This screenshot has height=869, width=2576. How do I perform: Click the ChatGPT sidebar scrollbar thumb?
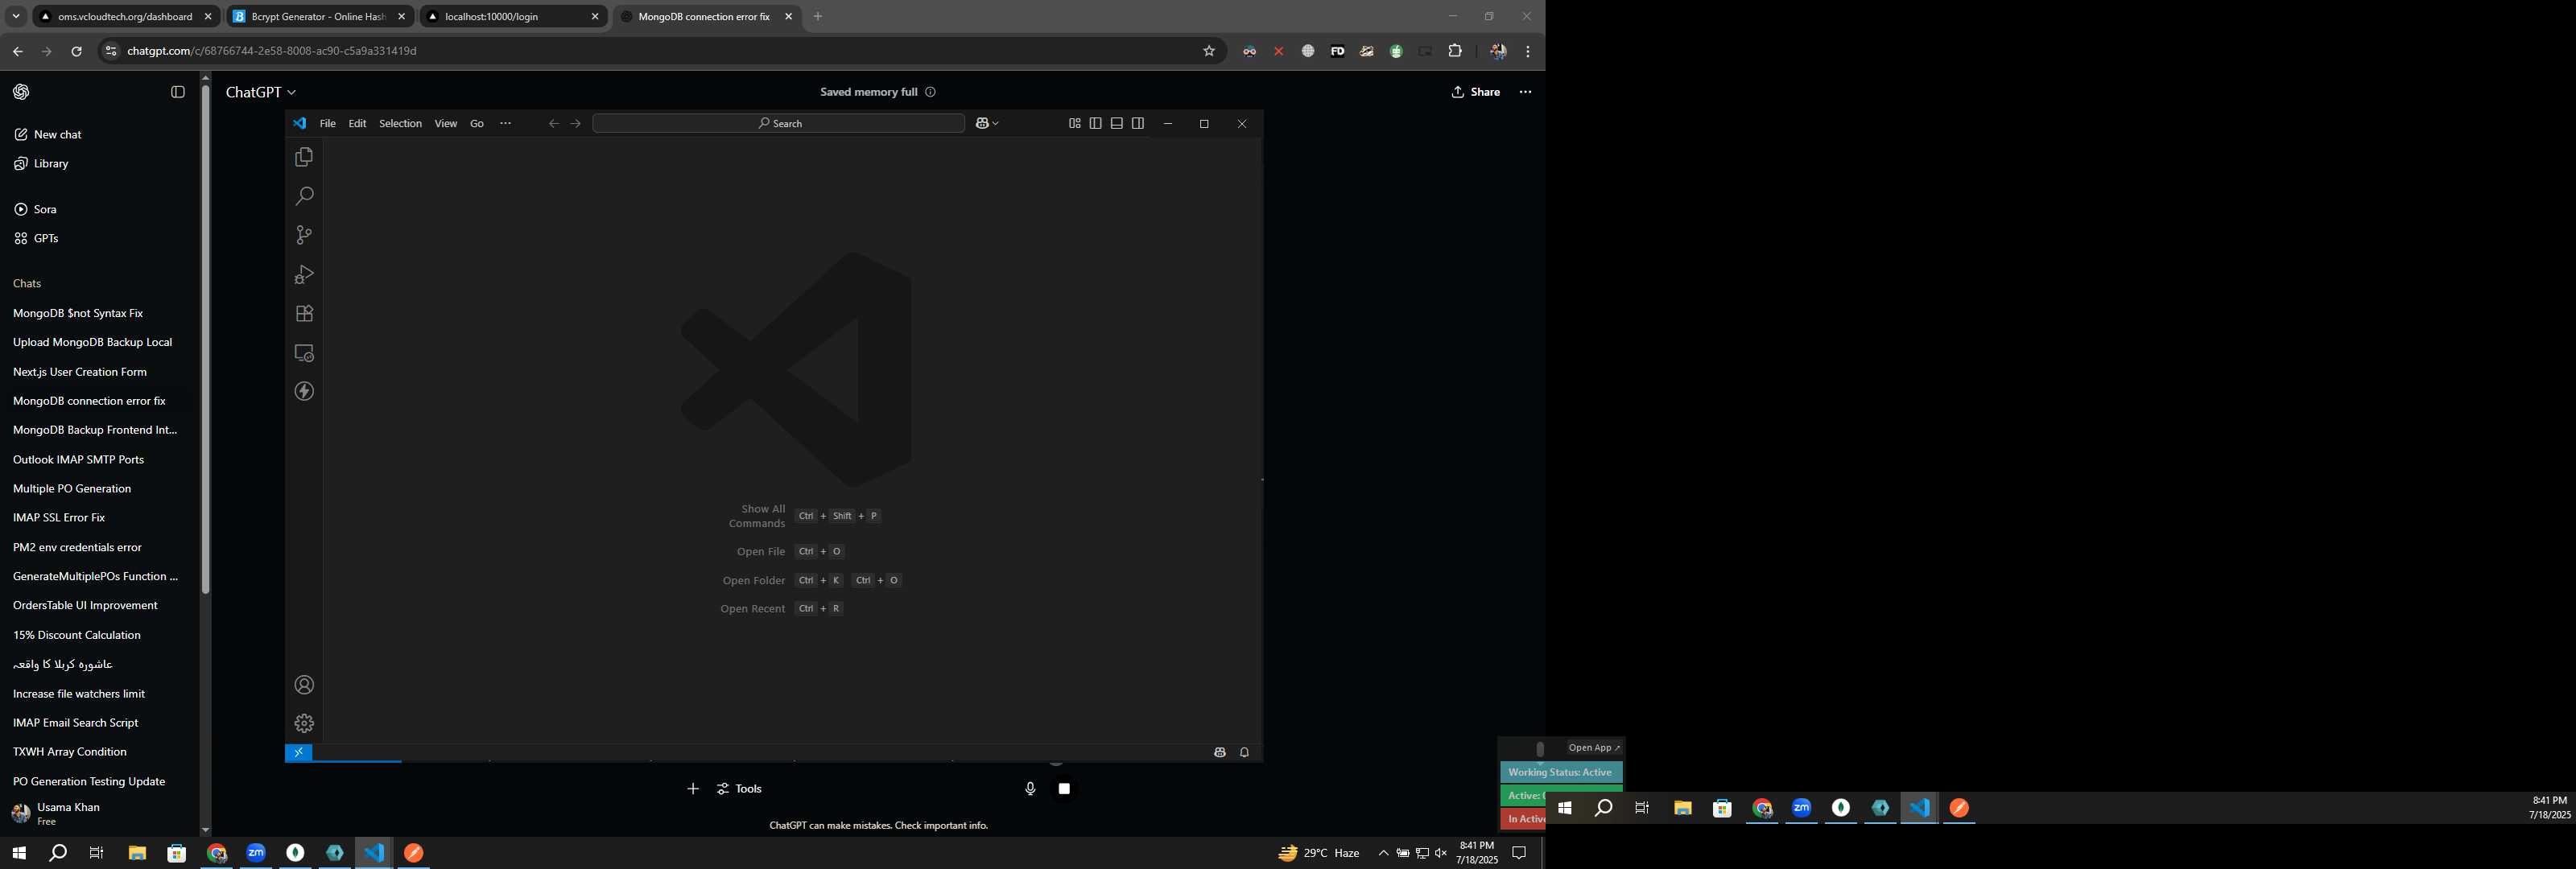click(205, 340)
